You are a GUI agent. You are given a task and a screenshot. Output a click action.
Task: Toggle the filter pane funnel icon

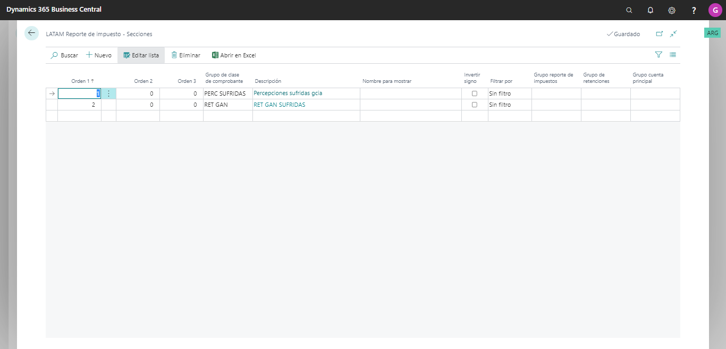click(x=659, y=55)
